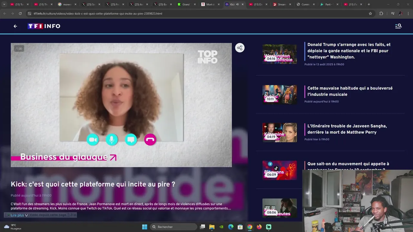Click the camera icon in the video
The image size is (413, 232).
[93, 140]
